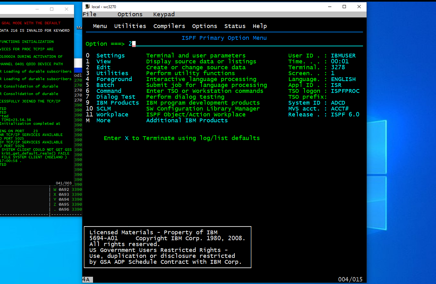Open the Options menu in wc3270
Screen dimensions: 436x284
pyautogui.click(x=130, y=14)
